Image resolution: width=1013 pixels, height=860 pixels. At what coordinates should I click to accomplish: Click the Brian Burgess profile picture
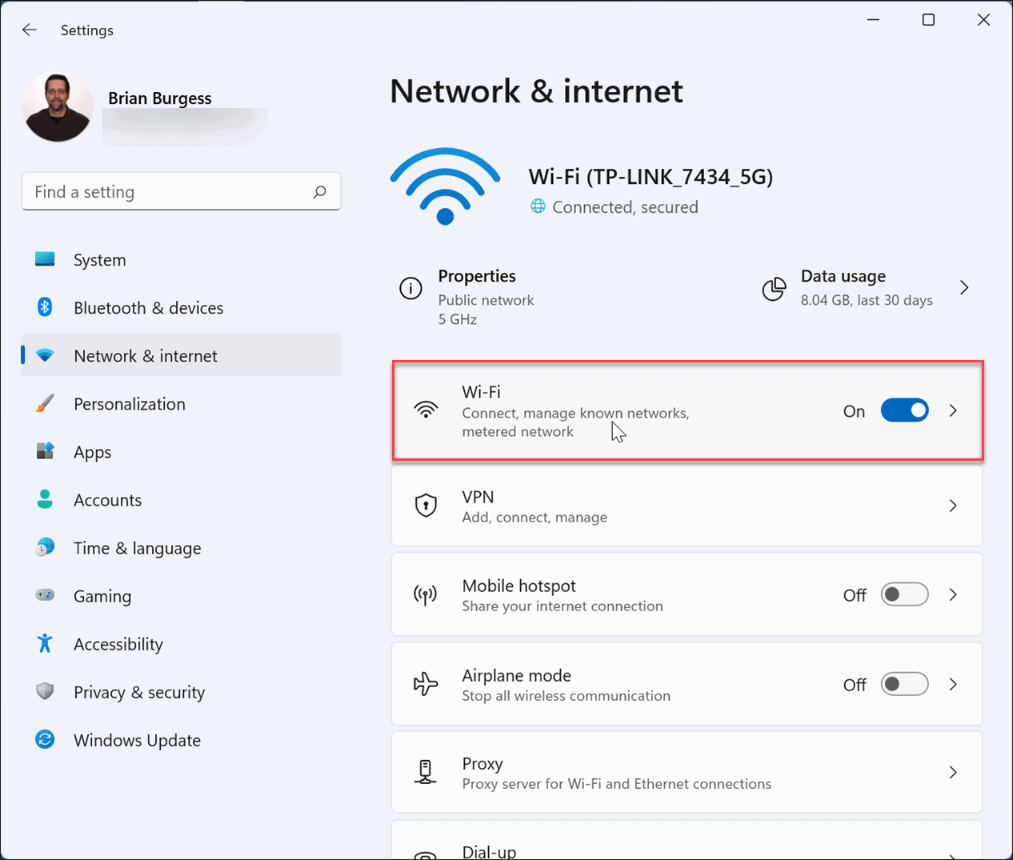click(58, 107)
